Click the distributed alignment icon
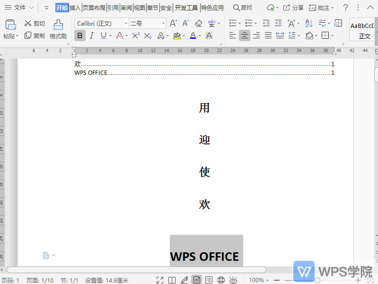 pos(280,35)
